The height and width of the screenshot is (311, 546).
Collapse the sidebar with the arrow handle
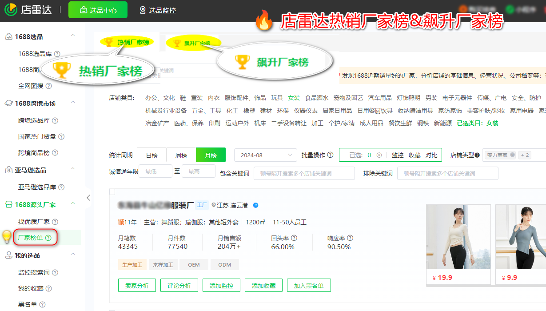pyautogui.click(x=88, y=198)
